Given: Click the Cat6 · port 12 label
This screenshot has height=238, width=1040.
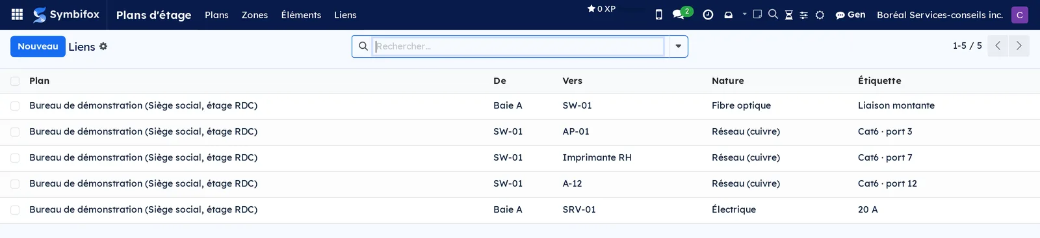Looking at the screenshot, I should point(888,183).
